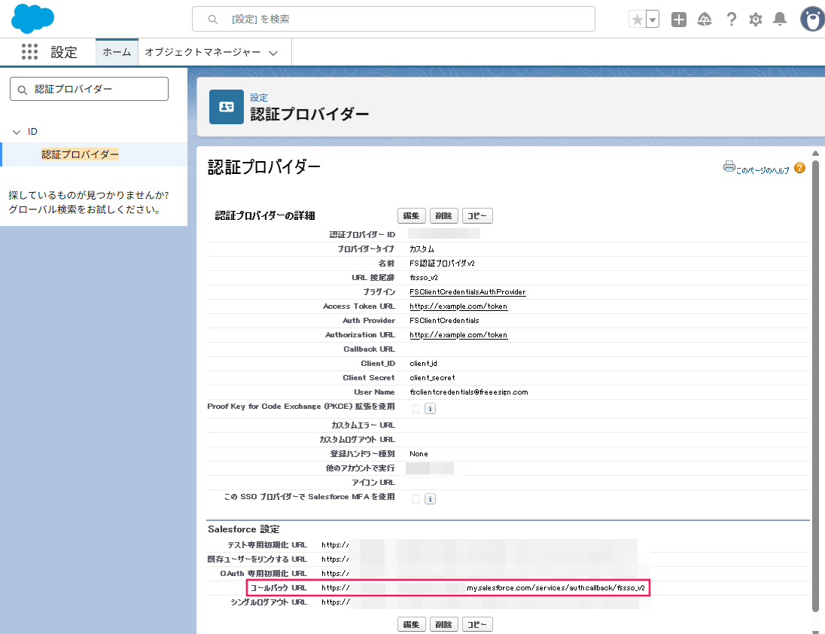Click the FSClientCredentials Auth Provider value
825x634 pixels.
(x=444, y=321)
